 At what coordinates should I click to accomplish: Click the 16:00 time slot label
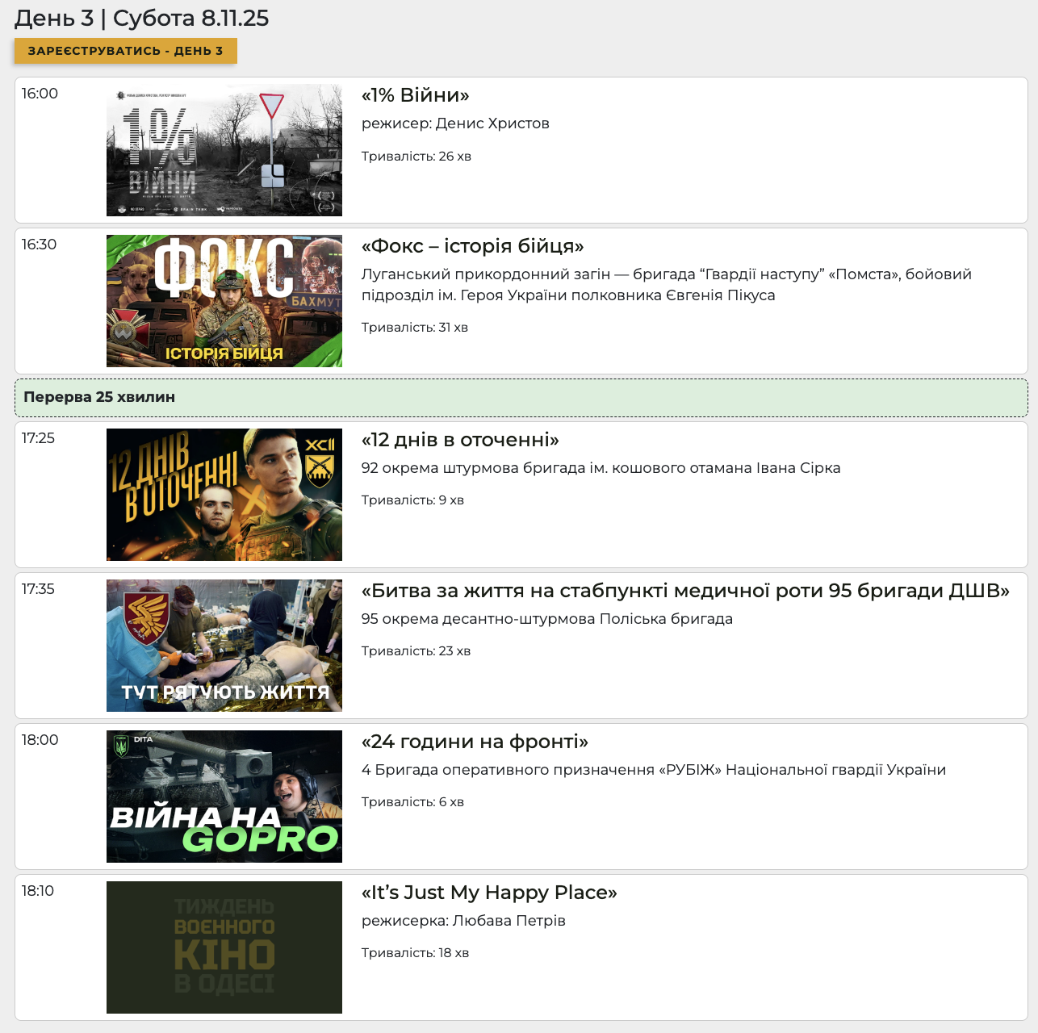click(40, 94)
